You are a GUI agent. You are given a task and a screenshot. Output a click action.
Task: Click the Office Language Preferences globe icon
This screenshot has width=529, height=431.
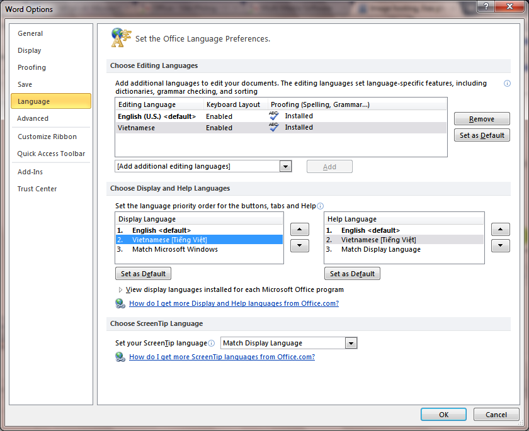click(x=121, y=38)
